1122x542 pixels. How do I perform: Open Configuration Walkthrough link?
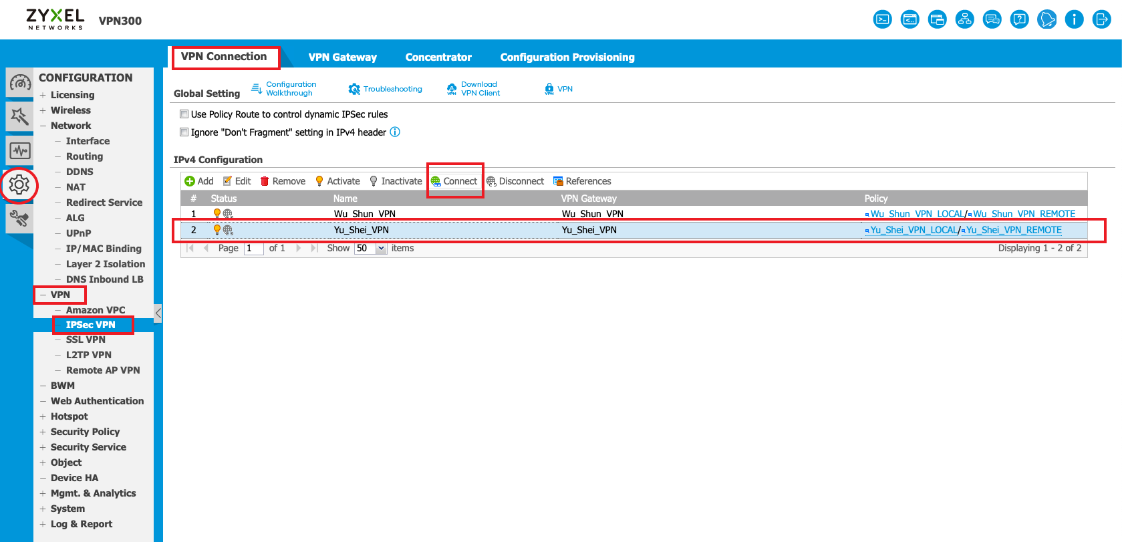[284, 89]
